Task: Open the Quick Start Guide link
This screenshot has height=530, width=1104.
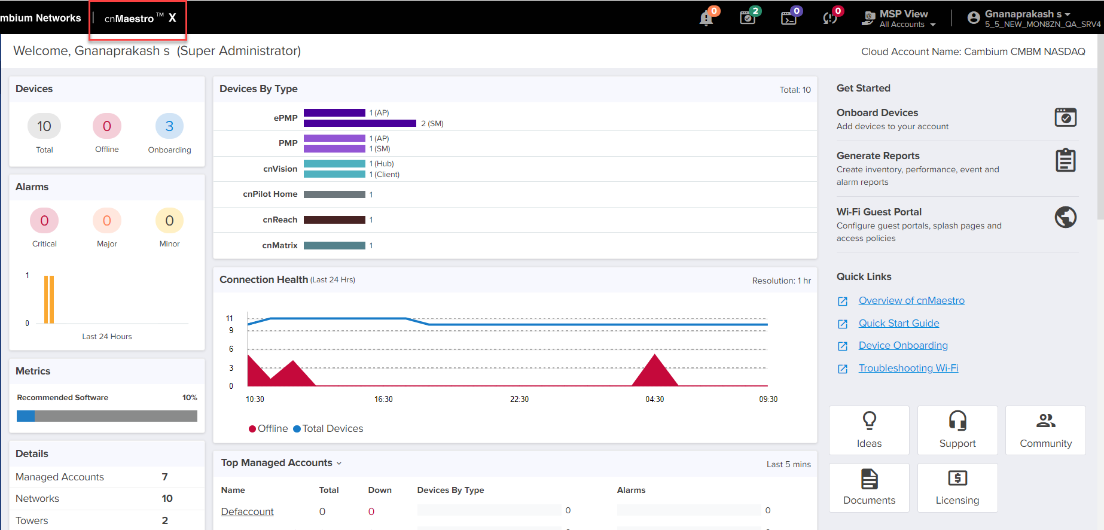Action: [898, 323]
